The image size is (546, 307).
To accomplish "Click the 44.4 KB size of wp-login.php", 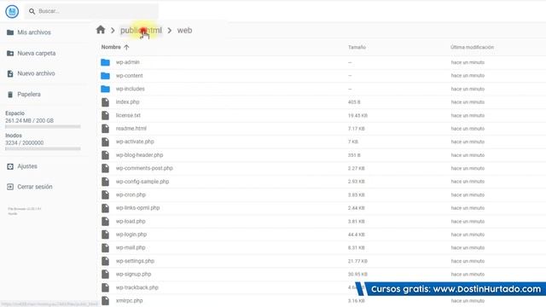I will 357,235.
